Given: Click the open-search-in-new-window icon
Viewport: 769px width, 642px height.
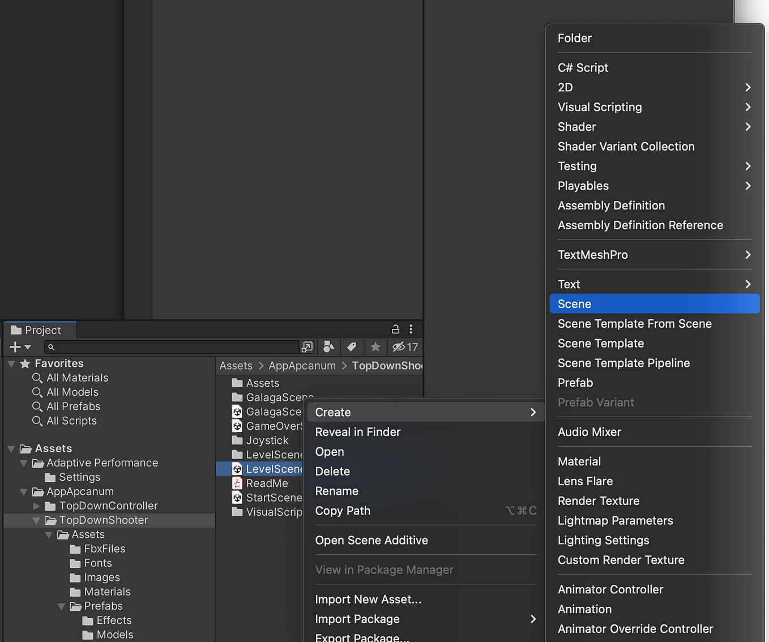Looking at the screenshot, I should (x=306, y=347).
